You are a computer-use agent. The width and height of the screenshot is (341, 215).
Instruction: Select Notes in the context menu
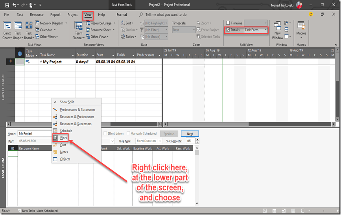click(x=64, y=152)
